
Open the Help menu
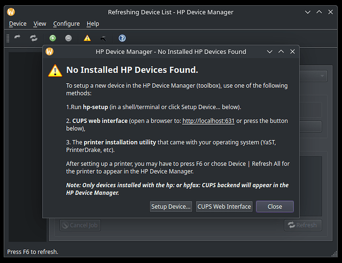(92, 24)
